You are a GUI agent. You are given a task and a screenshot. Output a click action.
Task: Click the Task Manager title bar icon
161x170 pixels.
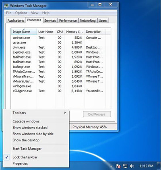pos(6,6)
